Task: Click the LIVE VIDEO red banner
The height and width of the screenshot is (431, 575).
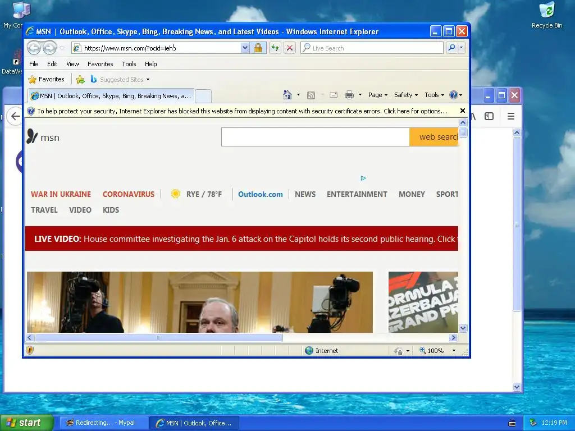Action: 241,239
